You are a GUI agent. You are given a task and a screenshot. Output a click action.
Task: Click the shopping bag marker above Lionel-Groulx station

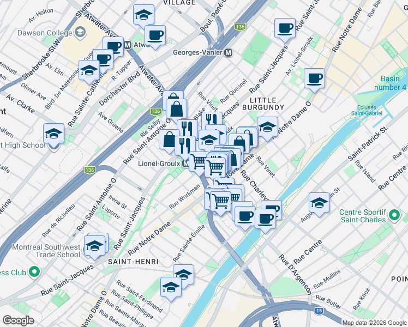pyautogui.click(x=170, y=140)
